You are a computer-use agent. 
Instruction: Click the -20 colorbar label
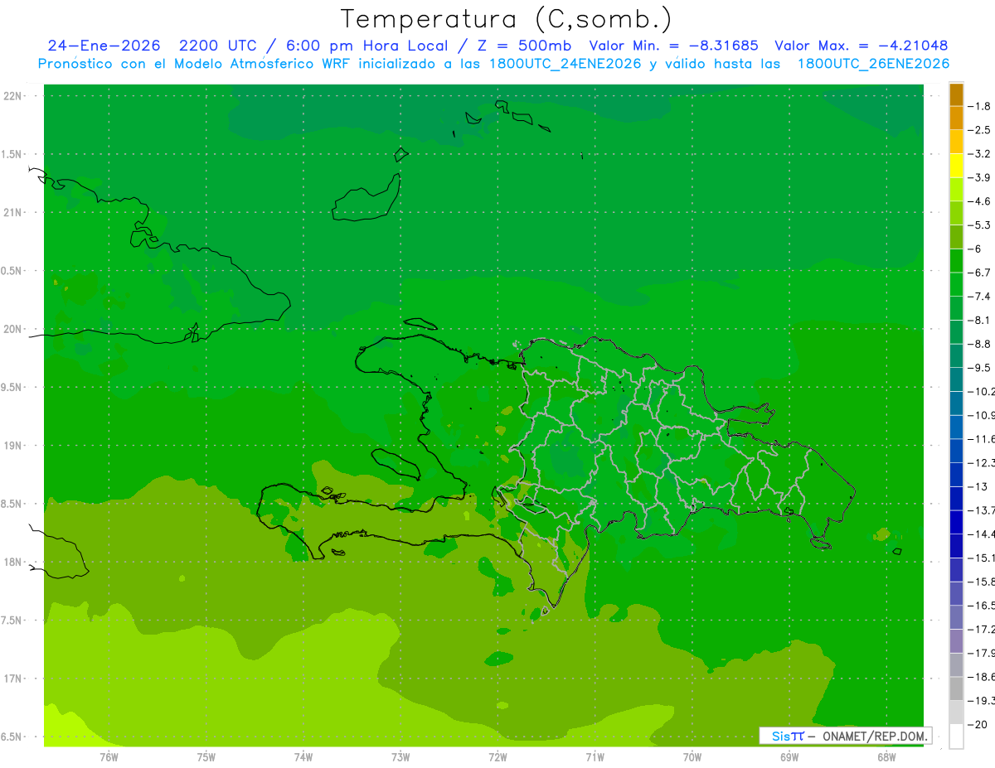[978, 725]
